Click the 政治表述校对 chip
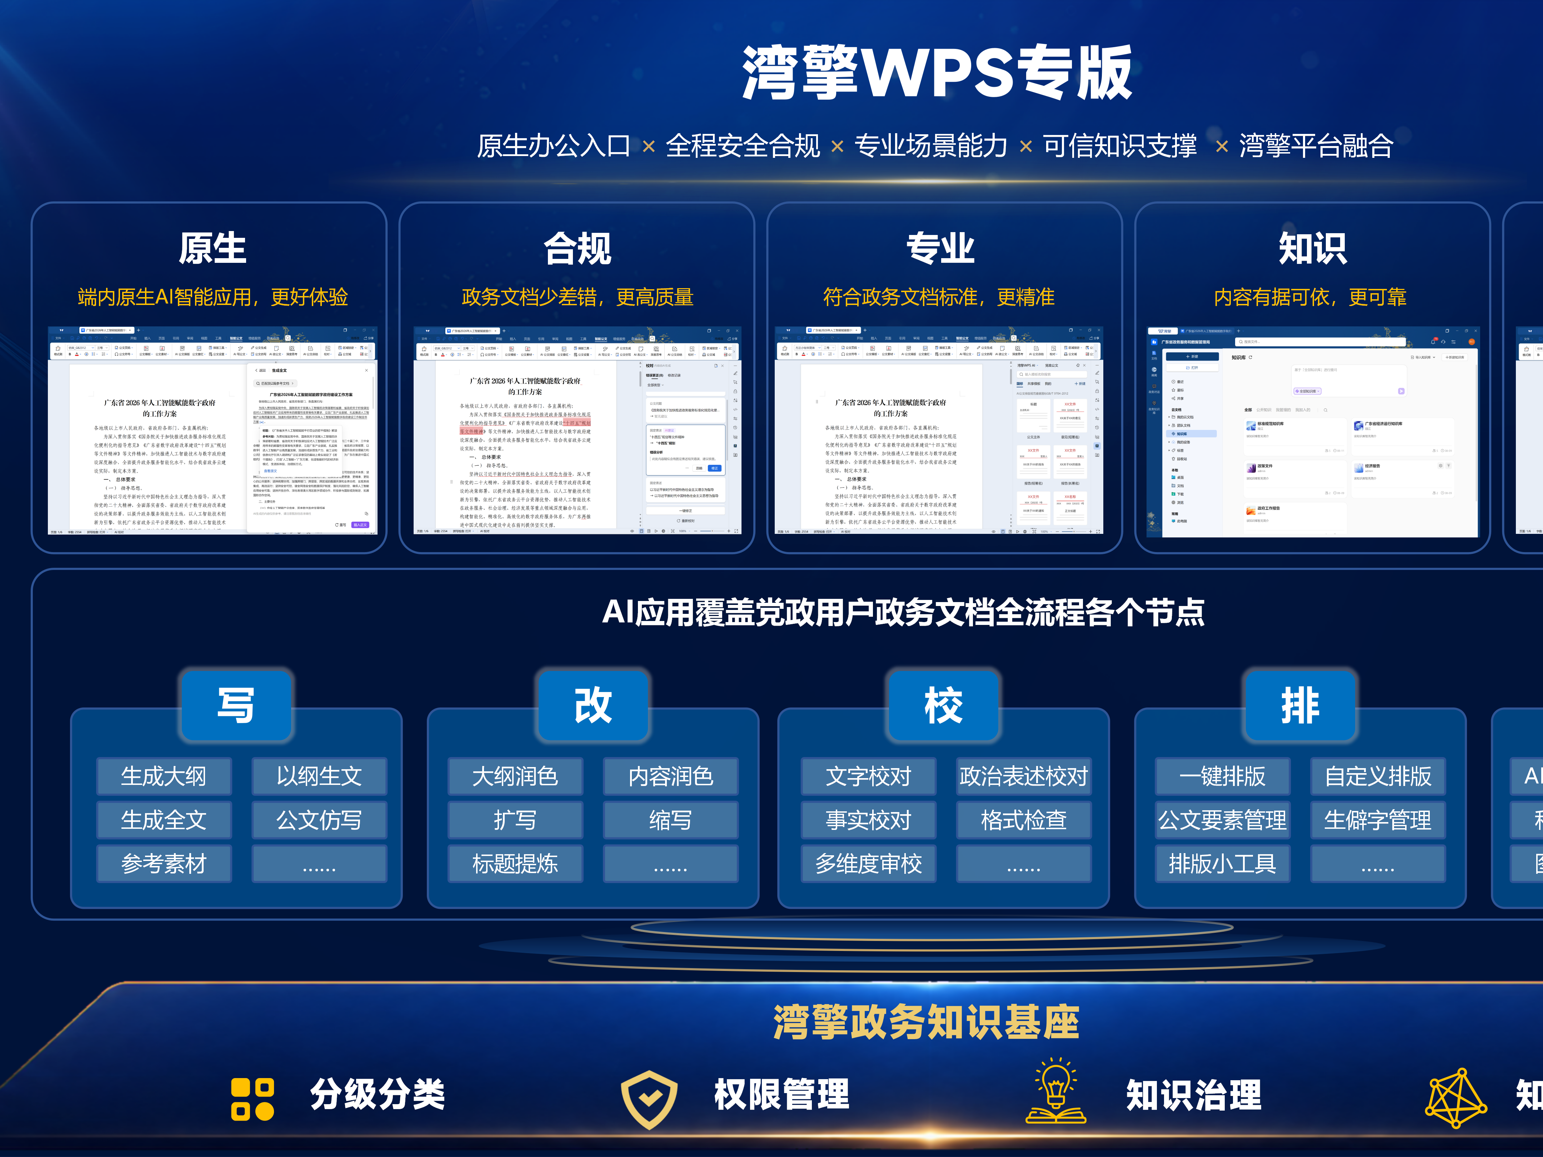The width and height of the screenshot is (1543, 1157). [1024, 776]
